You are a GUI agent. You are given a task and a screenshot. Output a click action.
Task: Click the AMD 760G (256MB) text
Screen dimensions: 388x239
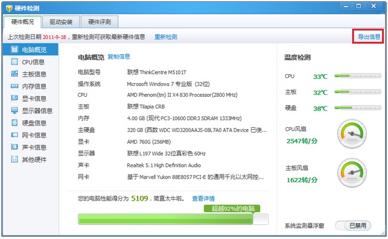click(149, 142)
